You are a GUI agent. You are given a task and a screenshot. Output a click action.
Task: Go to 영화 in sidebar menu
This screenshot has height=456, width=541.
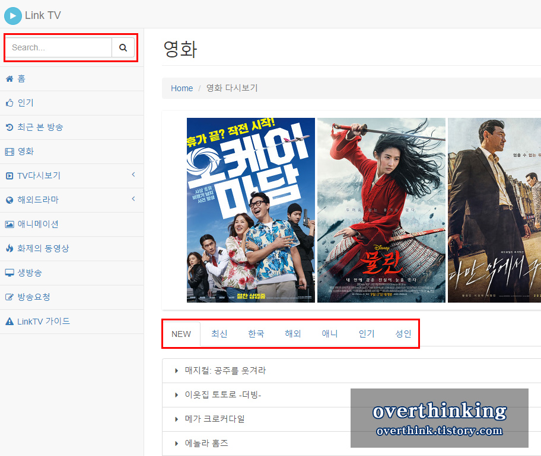26,152
